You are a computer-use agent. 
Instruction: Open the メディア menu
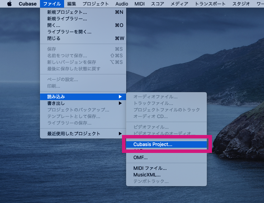(x=179, y=4)
